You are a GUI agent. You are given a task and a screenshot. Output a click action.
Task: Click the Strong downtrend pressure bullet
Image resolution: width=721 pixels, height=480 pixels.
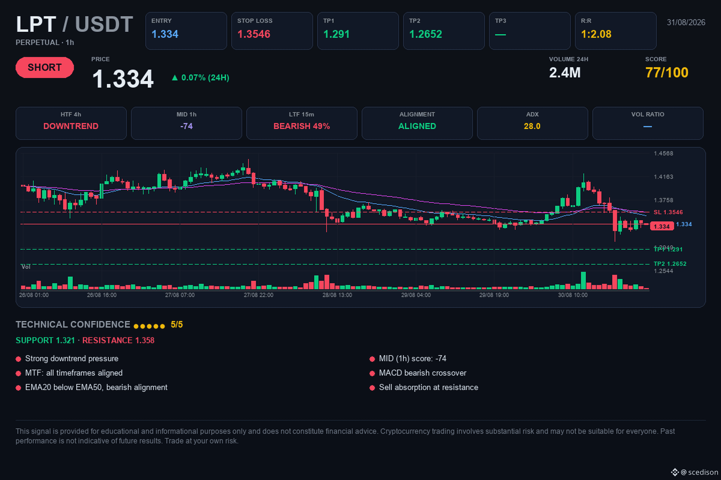pyautogui.click(x=67, y=359)
